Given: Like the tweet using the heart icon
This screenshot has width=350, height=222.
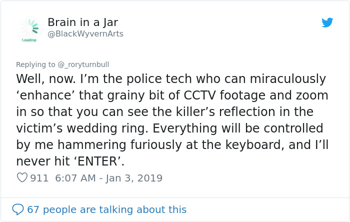Looking at the screenshot, I should [22, 177].
